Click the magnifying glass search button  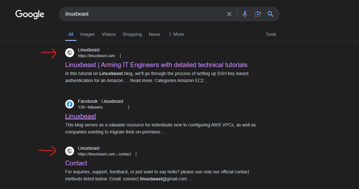[271, 14]
